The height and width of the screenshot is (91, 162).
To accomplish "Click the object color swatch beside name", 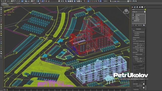I will tap(145, 10).
